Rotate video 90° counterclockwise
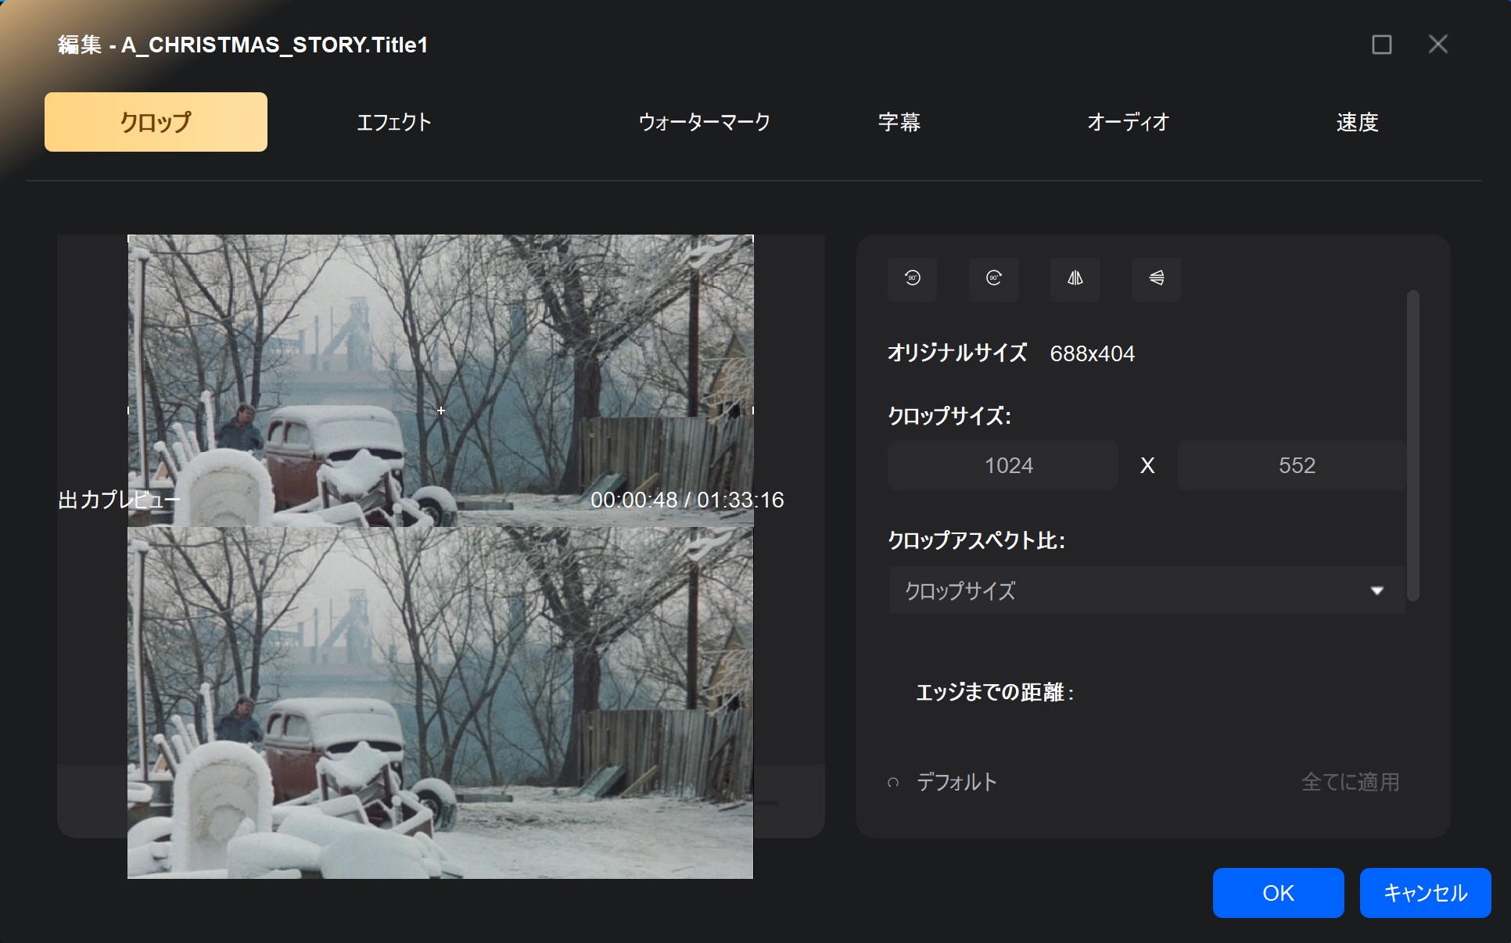The image size is (1511, 943). (x=912, y=278)
